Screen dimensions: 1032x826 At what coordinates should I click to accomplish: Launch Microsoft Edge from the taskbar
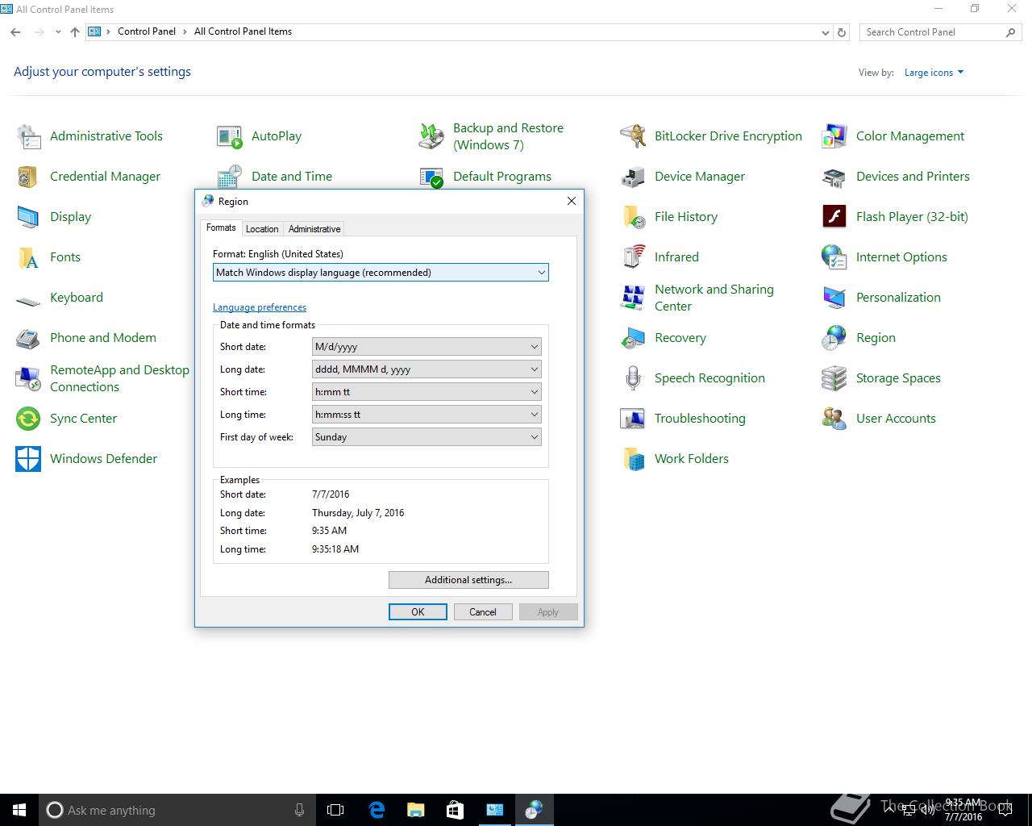[x=377, y=810]
